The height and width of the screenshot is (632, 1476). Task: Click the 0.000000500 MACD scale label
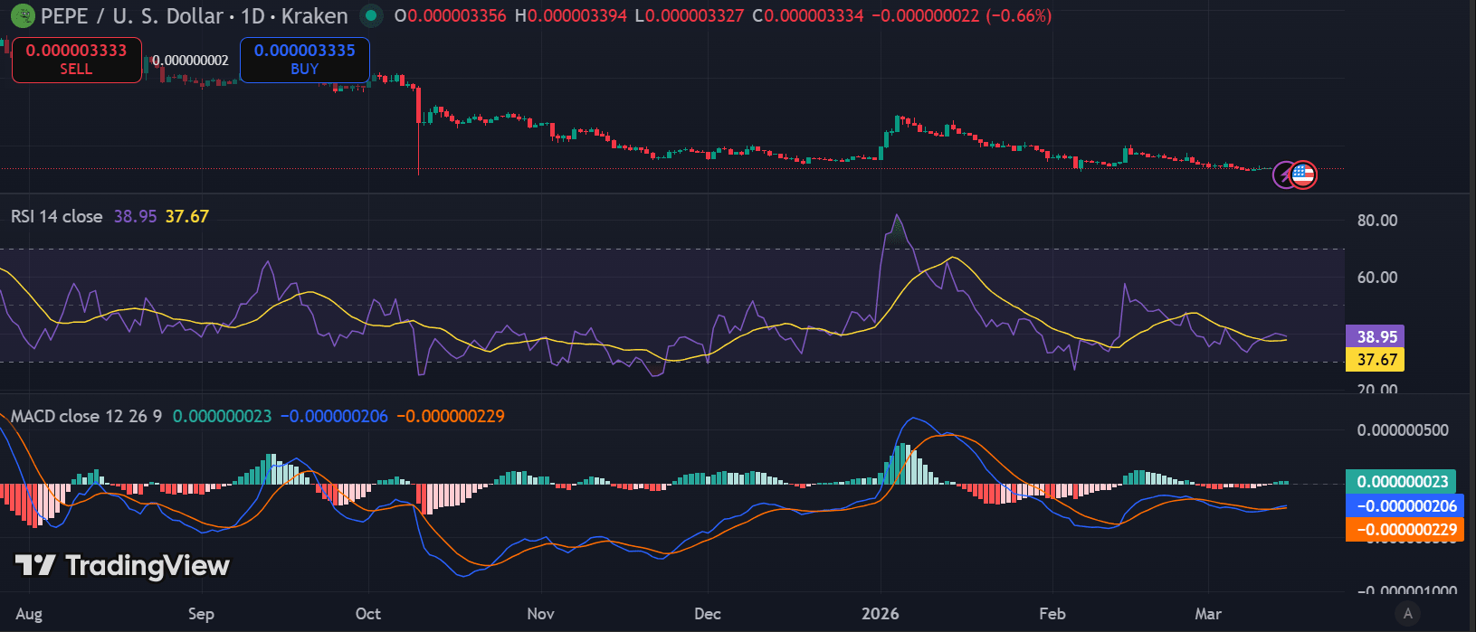[x=1403, y=430]
